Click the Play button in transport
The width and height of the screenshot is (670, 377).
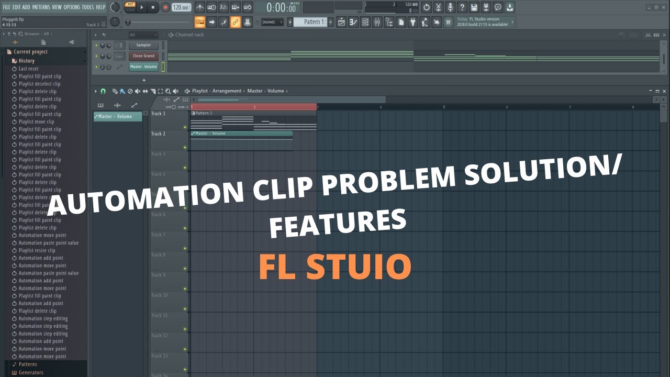pos(142,7)
